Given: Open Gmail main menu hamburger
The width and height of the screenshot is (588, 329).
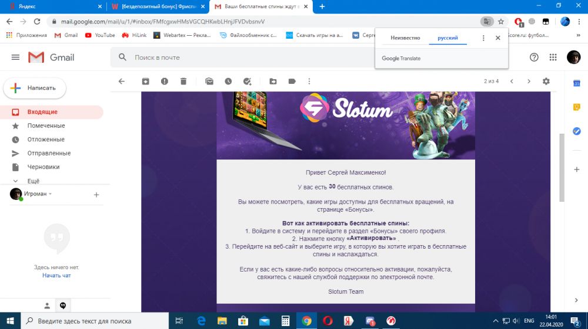Looking at the screenshot, I should point(15,57).
